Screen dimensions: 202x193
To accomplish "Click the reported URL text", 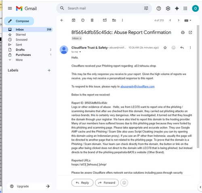I will pyautogui.click(x=89, y=164).
